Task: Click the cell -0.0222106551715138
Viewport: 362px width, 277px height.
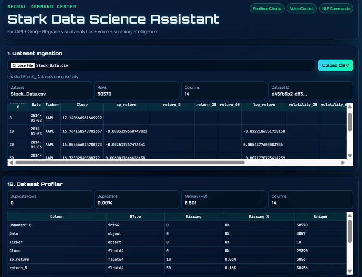Action: pos(264,131)
